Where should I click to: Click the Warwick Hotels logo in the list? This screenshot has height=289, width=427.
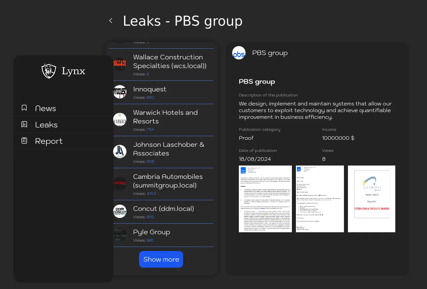[x=120, y=119]
